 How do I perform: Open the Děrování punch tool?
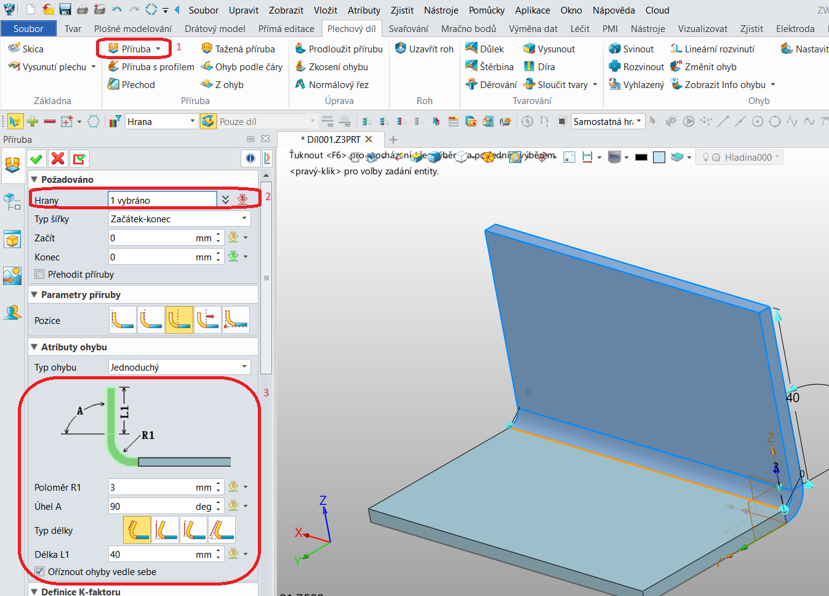tap(491, 84)
